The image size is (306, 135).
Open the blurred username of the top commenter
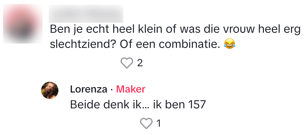[x=86, y=14]
